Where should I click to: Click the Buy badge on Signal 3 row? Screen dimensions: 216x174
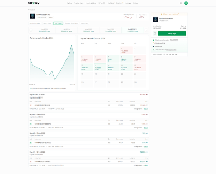pos(31,143)
